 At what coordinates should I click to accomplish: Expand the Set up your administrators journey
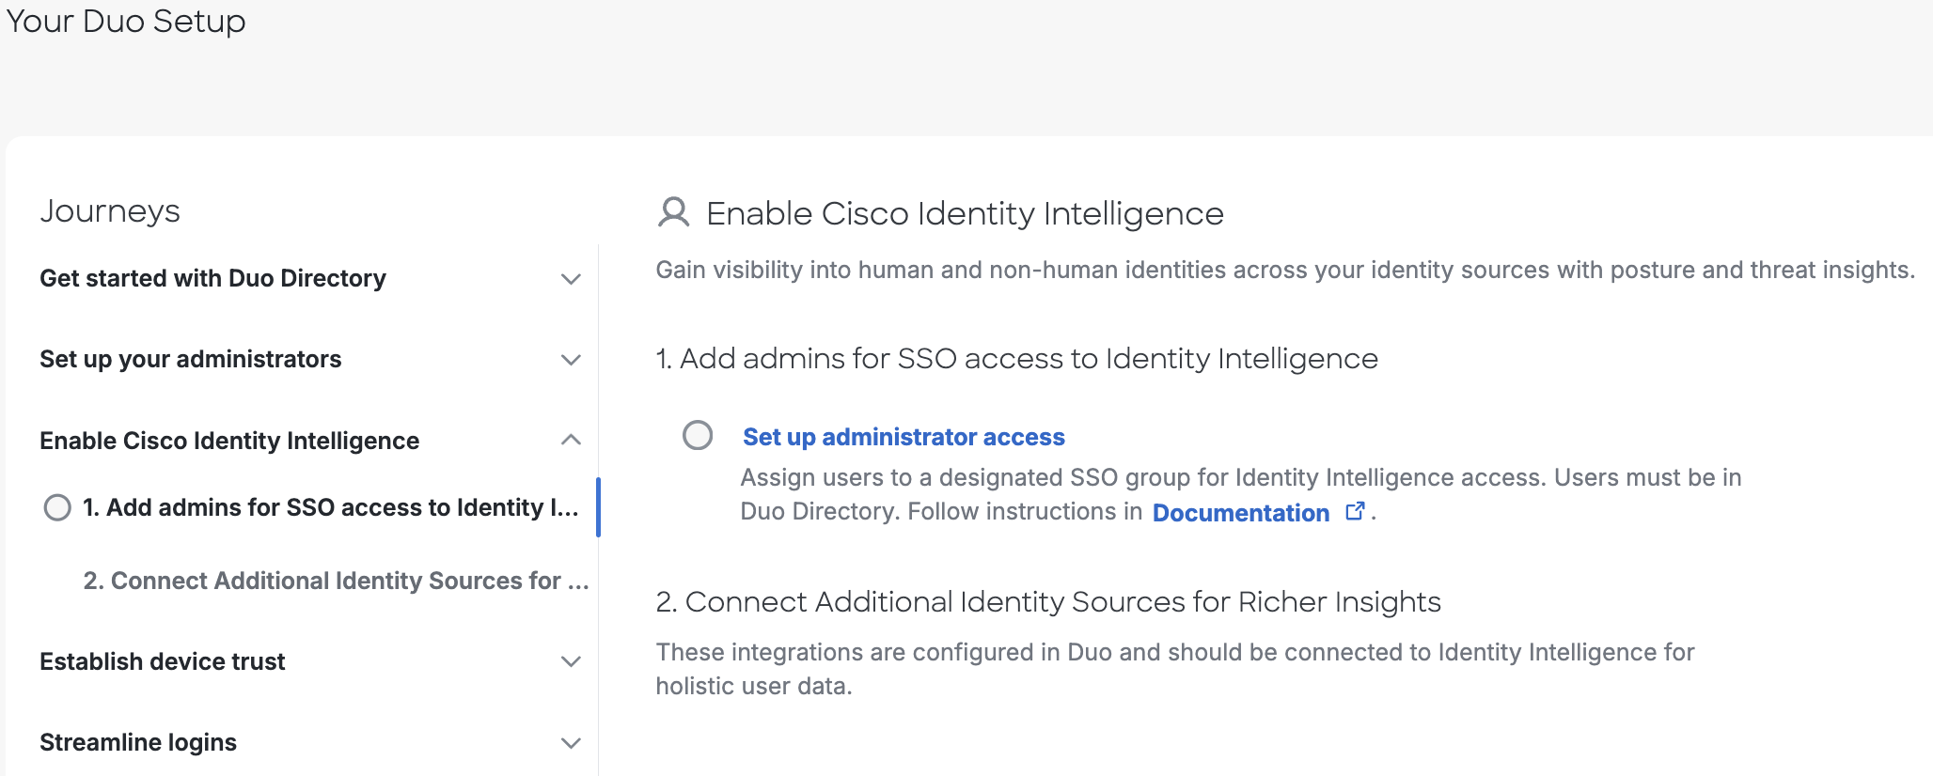pyautogui.click(x=570, y=359)
